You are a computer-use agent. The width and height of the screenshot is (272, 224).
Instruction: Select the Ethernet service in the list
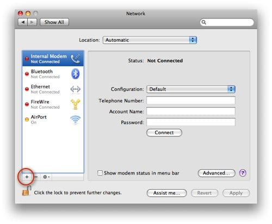tap(53, 89)
